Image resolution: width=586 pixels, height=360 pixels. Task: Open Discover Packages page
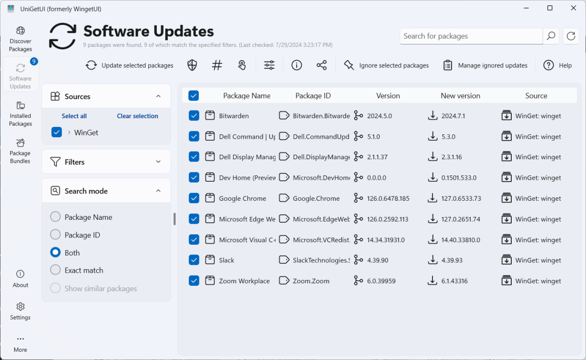[21, 39]
